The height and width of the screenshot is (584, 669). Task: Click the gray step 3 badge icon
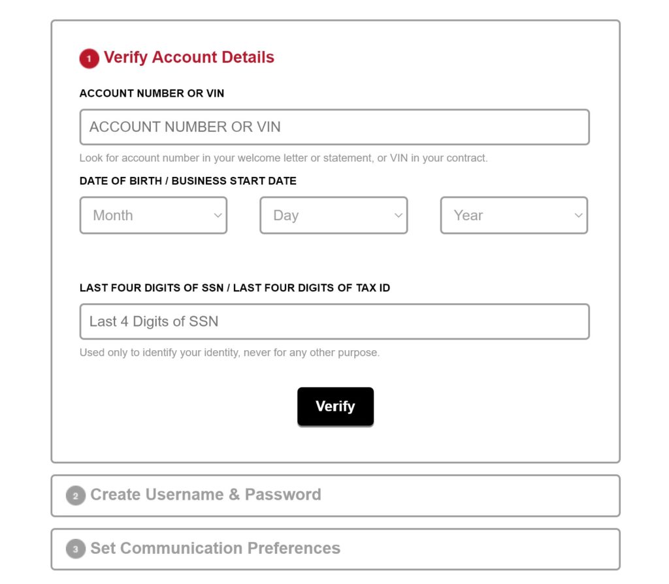point(76,549)
